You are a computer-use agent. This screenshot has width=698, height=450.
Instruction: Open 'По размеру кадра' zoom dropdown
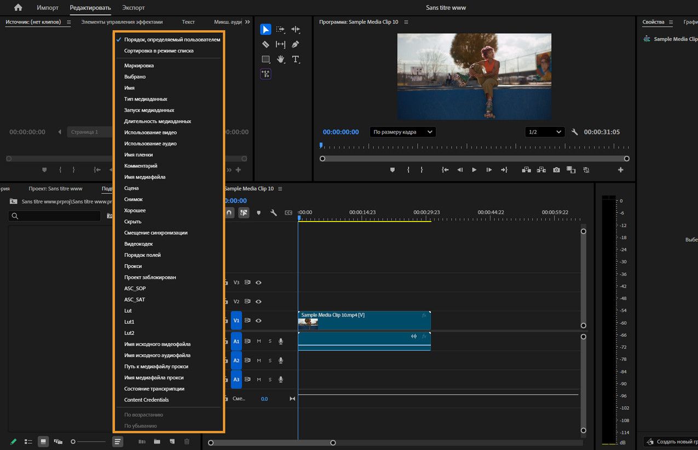pyautogui.click(x=402, y=132)
